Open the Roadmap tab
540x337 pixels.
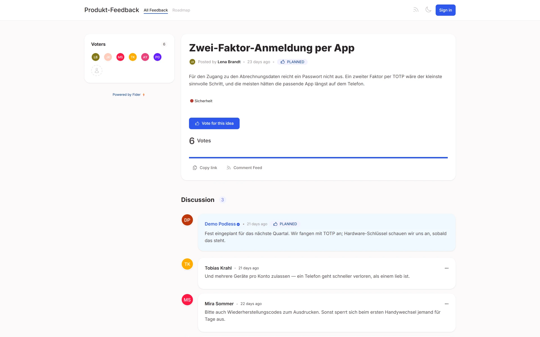pyautogui.click(x=181, y=10)
